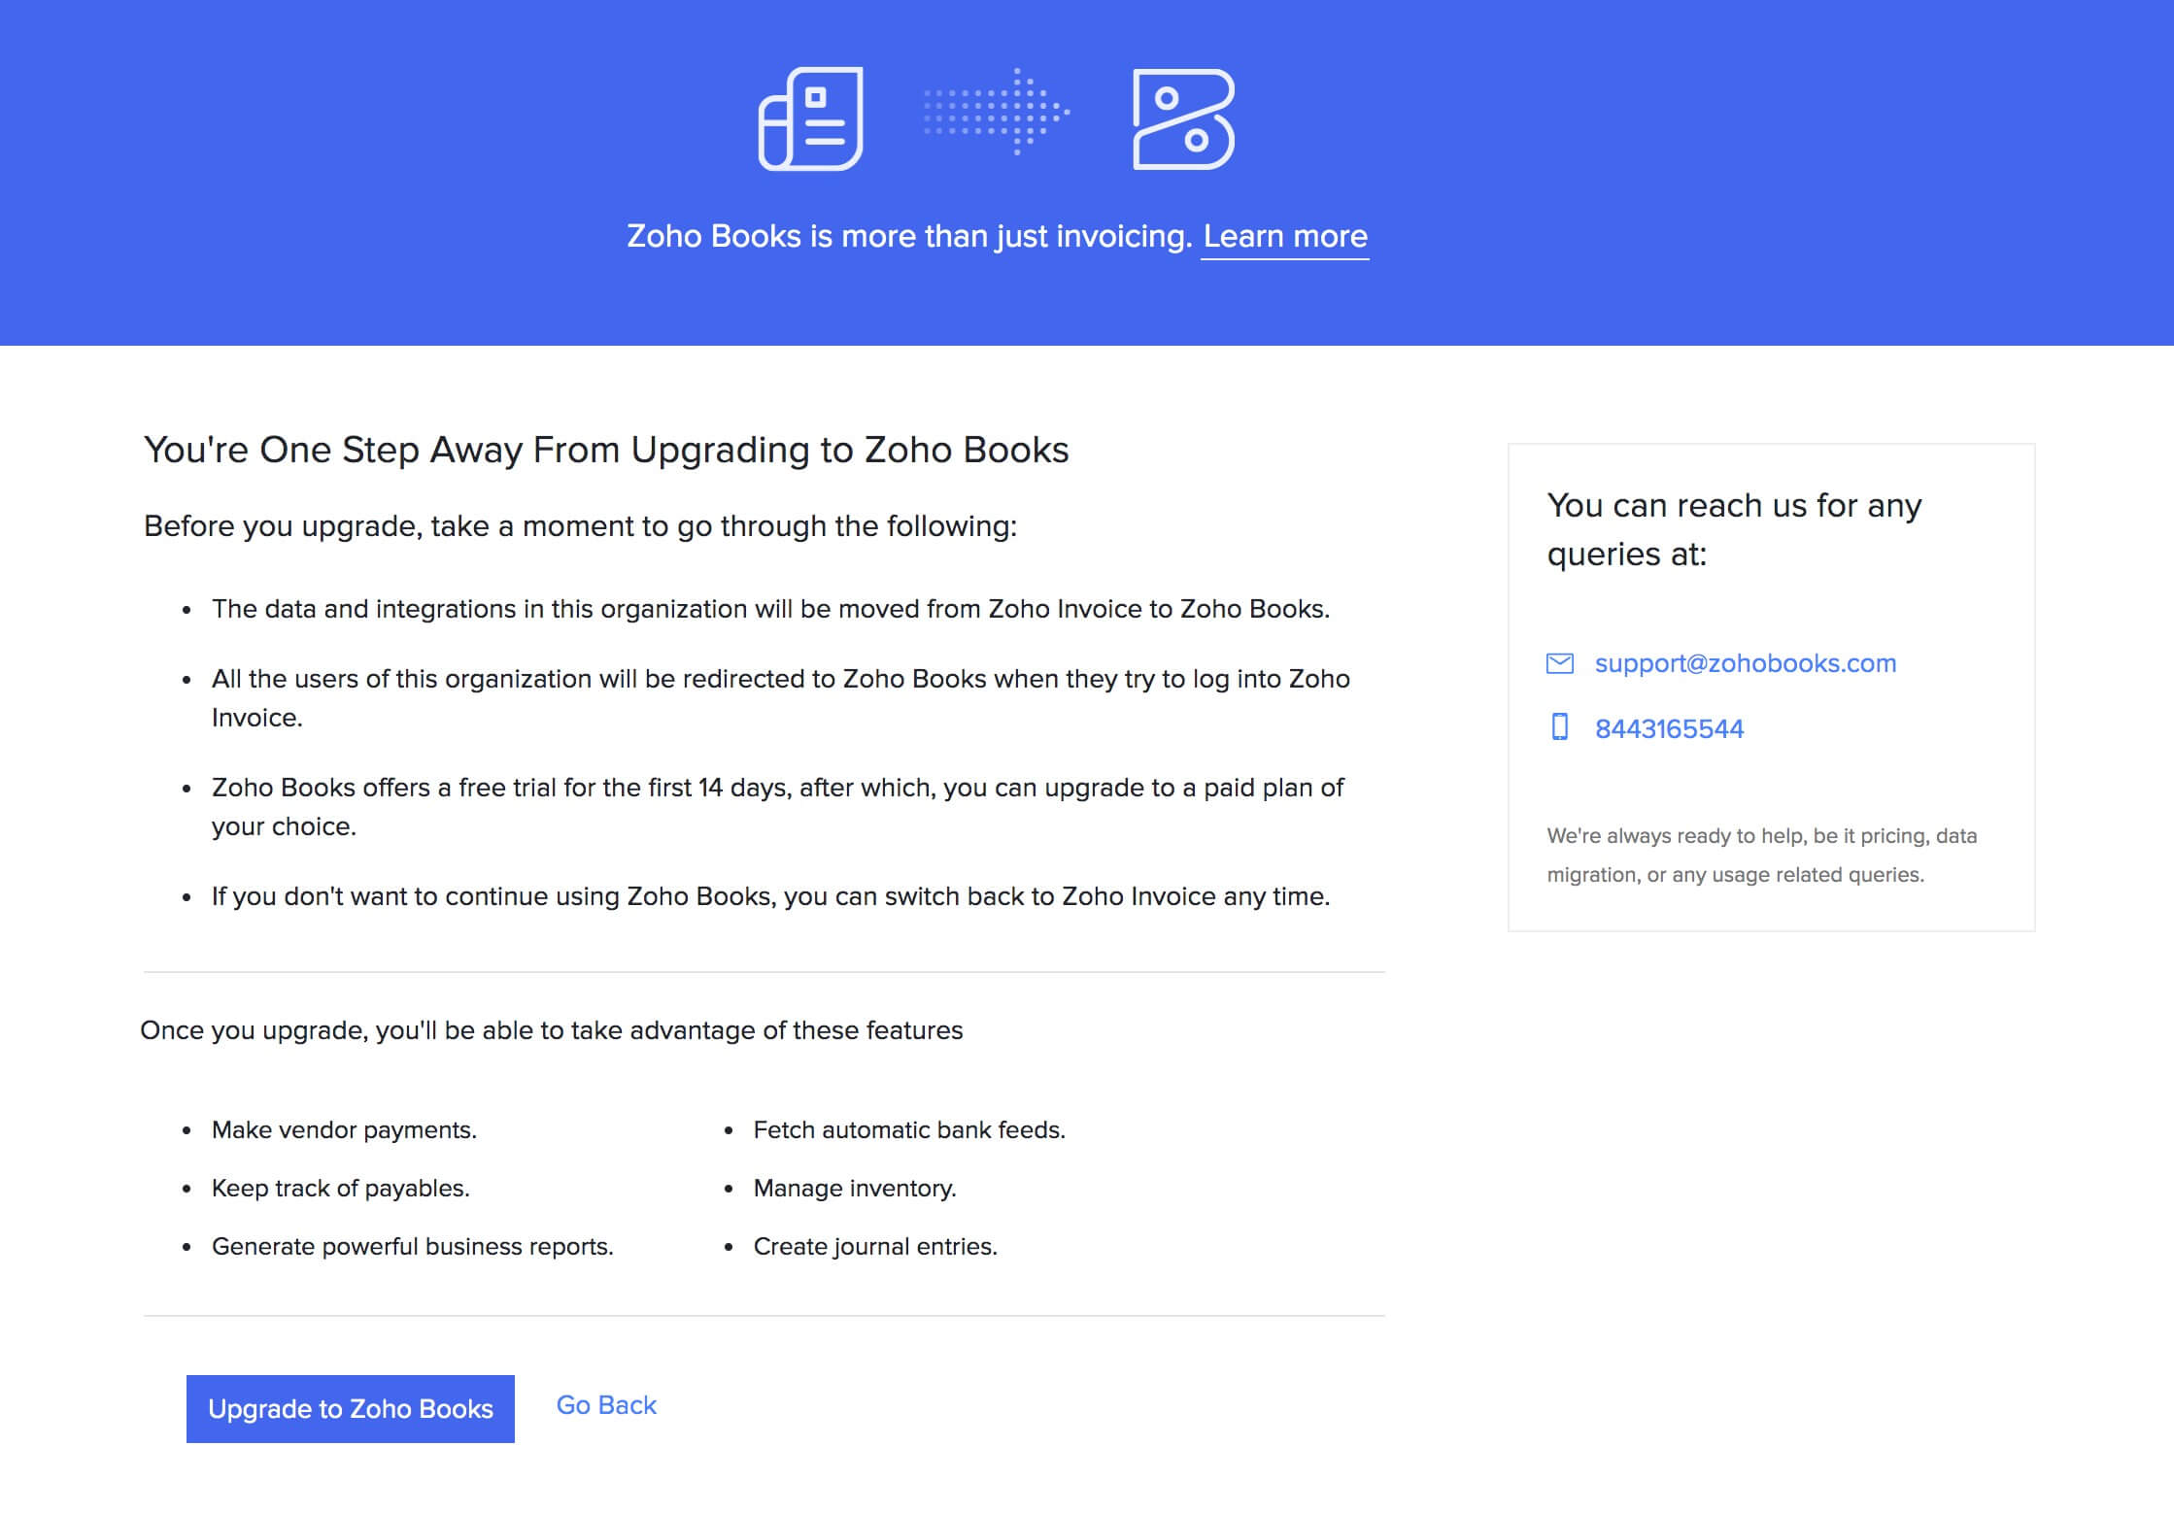
Task: Click the mobile phone icon beside the number
Action: tap(1562, 728)
